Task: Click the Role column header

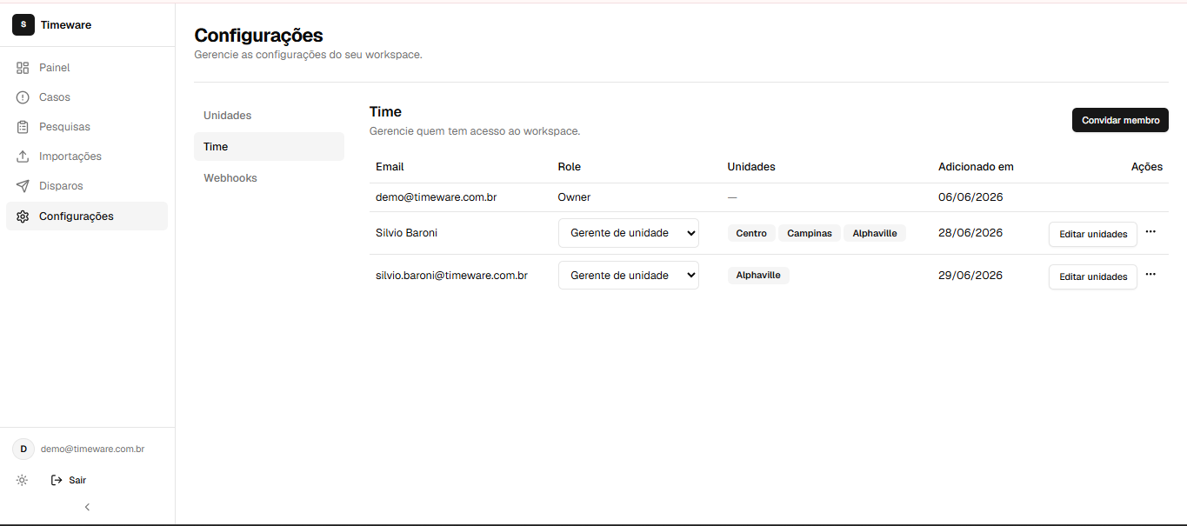Action: point(570,167)
